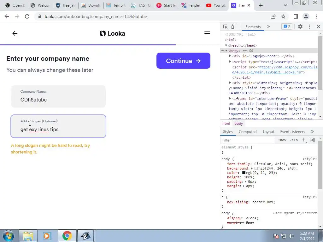The height and width of the screenshot is (242, 323).
Task: Open the Windows Start button
Action: tap(9, 236)
